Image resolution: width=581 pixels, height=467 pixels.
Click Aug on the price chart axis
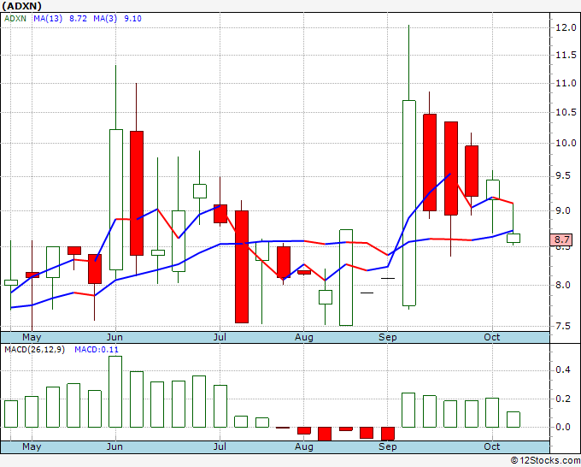click(304, 337)
